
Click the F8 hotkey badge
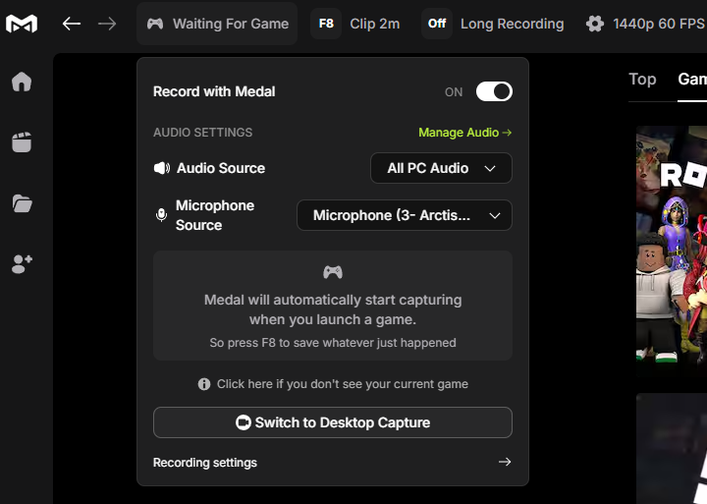click(326, 24)
